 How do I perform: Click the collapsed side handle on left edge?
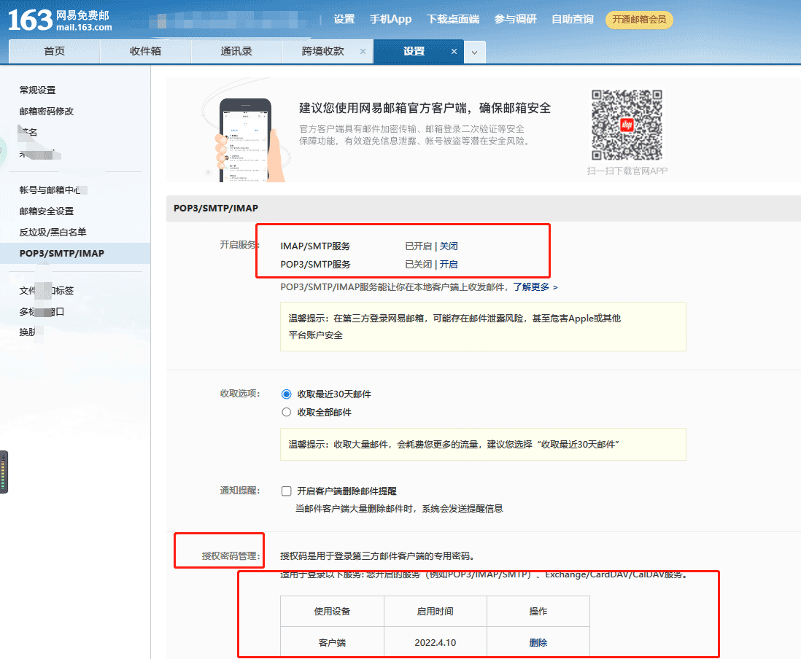4,472
